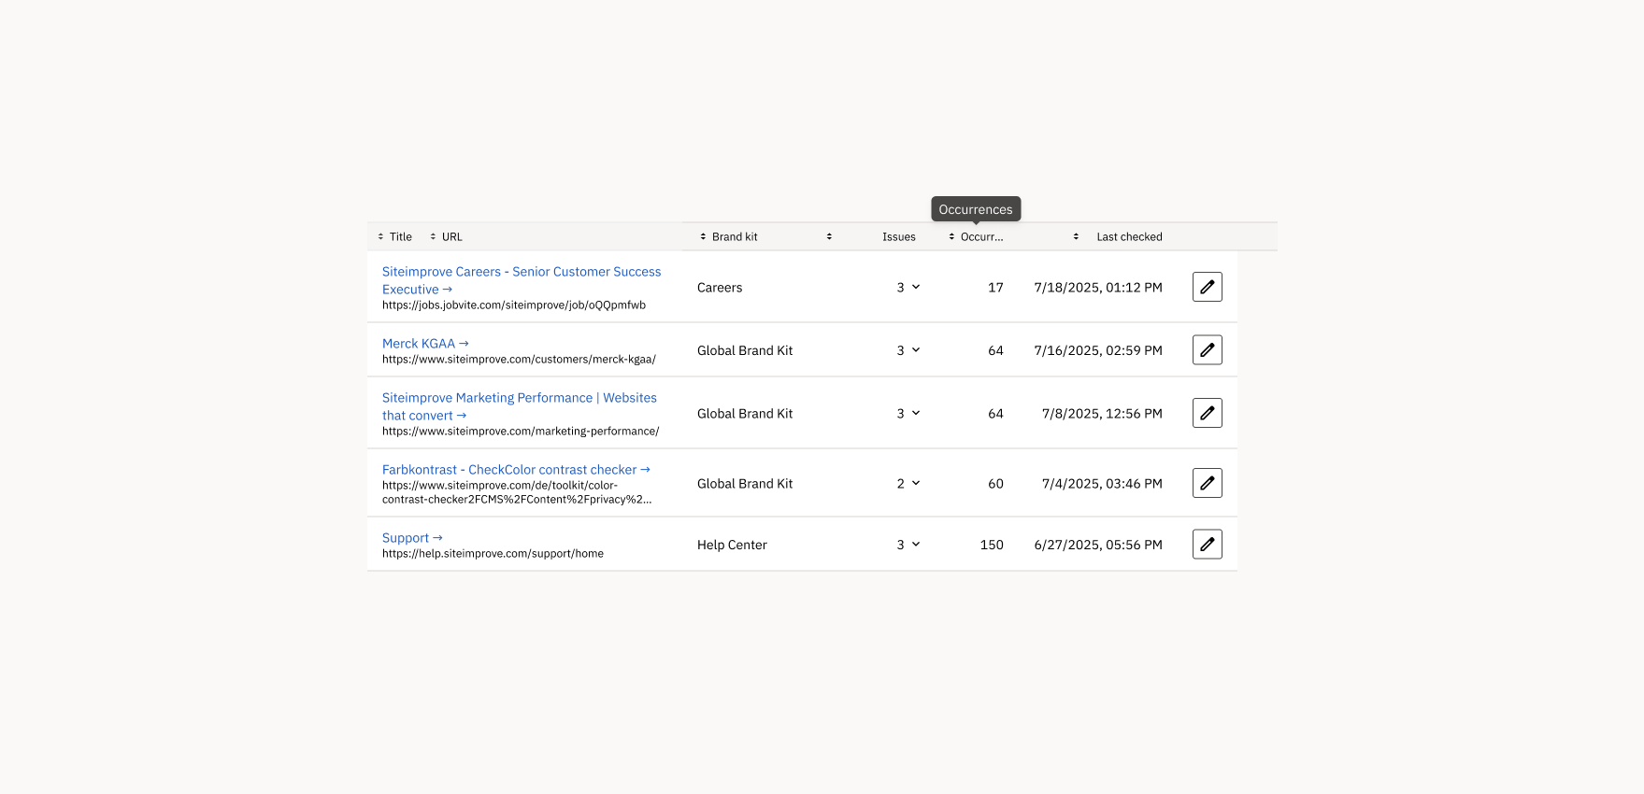Open Siteimprove Marketing Performance link

[520, 406]
